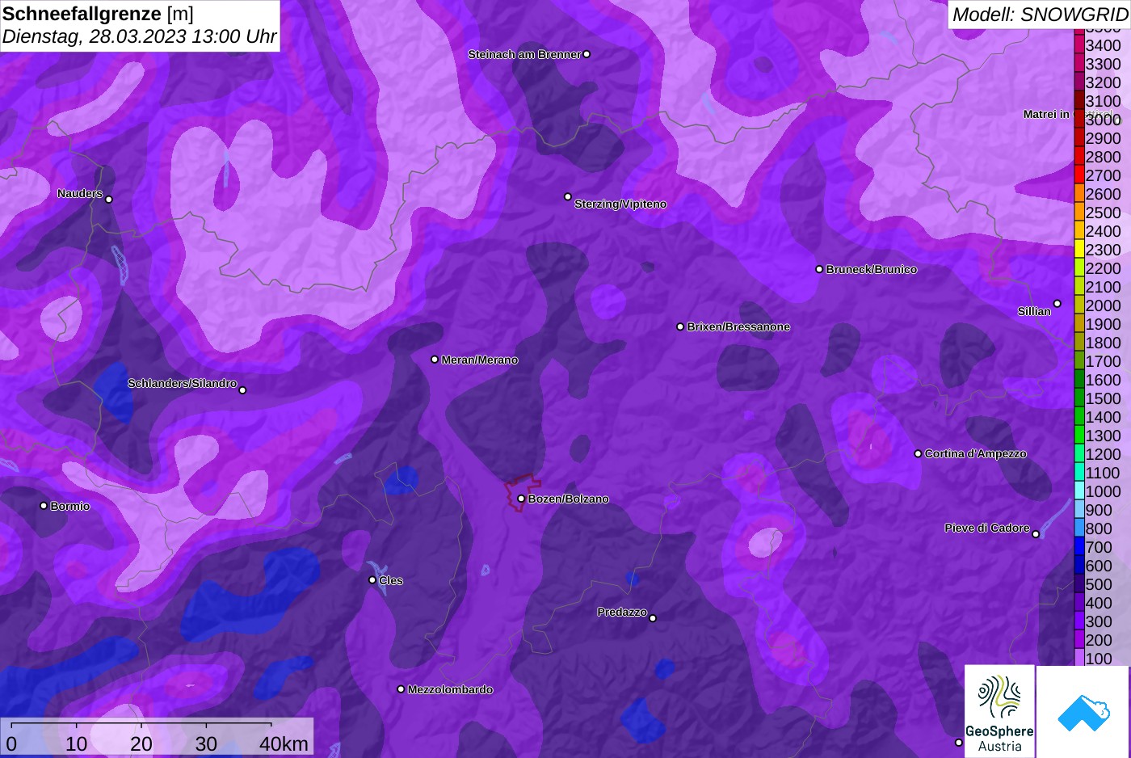Click the blue cloud arrow logo
Viewport: 1131px width, 758px height.
tap(1083, 713)
